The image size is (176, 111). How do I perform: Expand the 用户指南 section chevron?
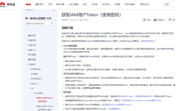coord(26,55)
